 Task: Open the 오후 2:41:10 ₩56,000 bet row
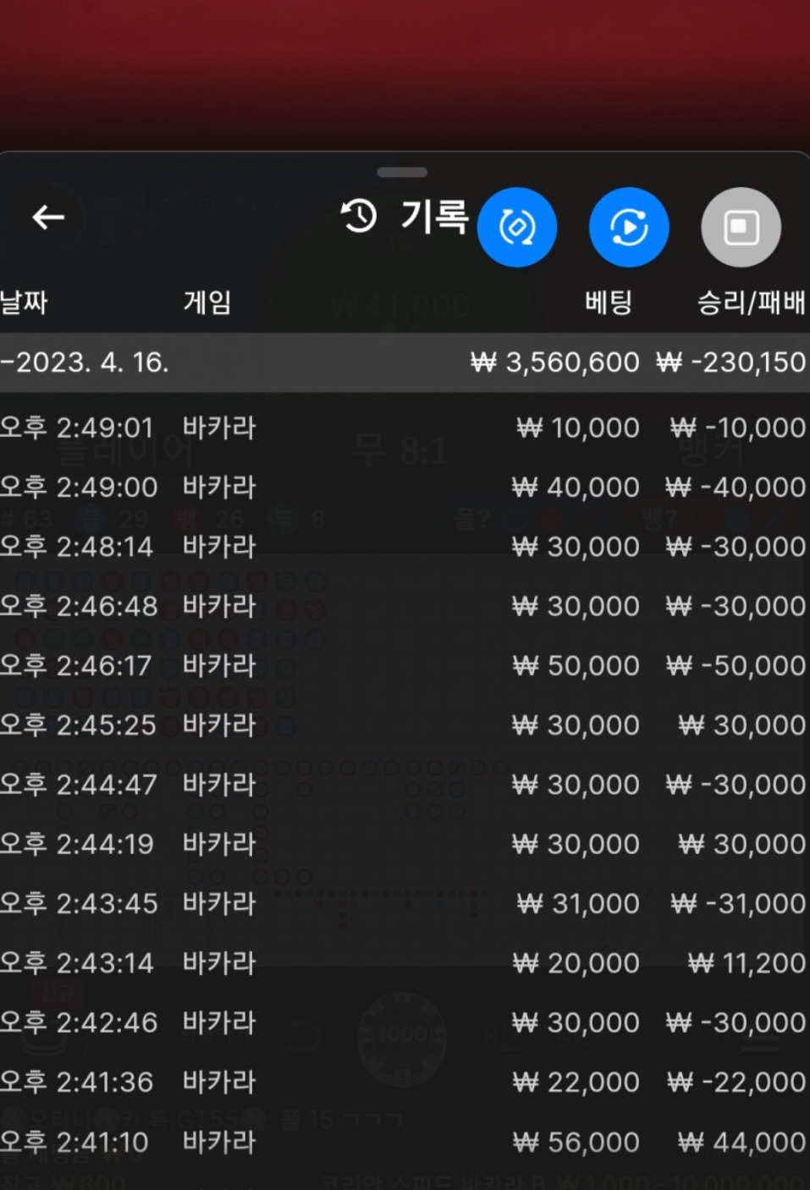coord(403,1143)
